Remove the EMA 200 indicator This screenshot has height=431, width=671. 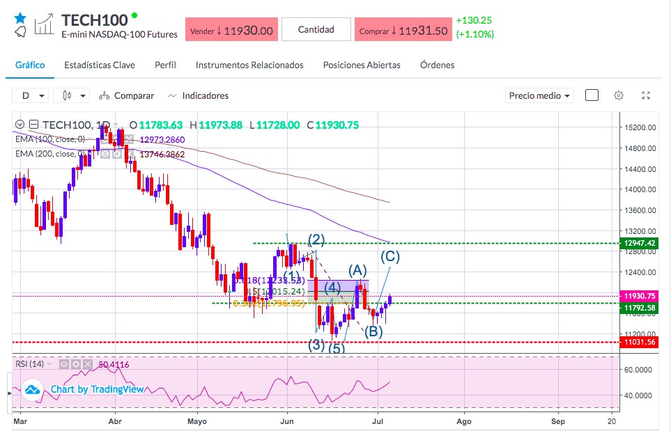tap(129, 155)
